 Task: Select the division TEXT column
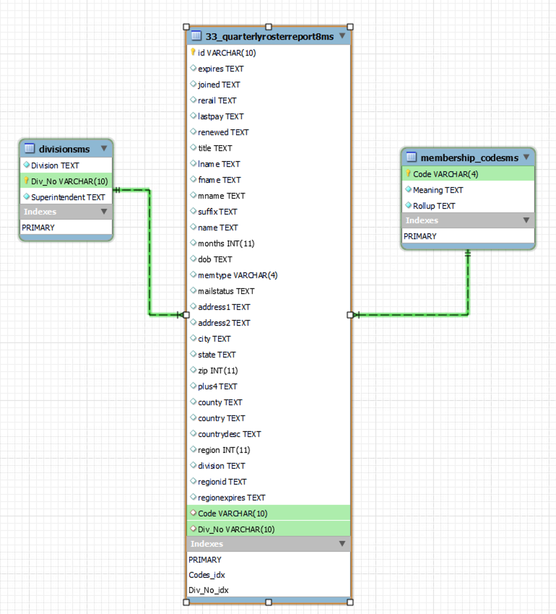point(269,466)
